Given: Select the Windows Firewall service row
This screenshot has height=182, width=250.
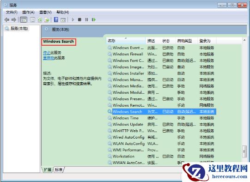Looking at the screenshot, I should pos(162,54).
